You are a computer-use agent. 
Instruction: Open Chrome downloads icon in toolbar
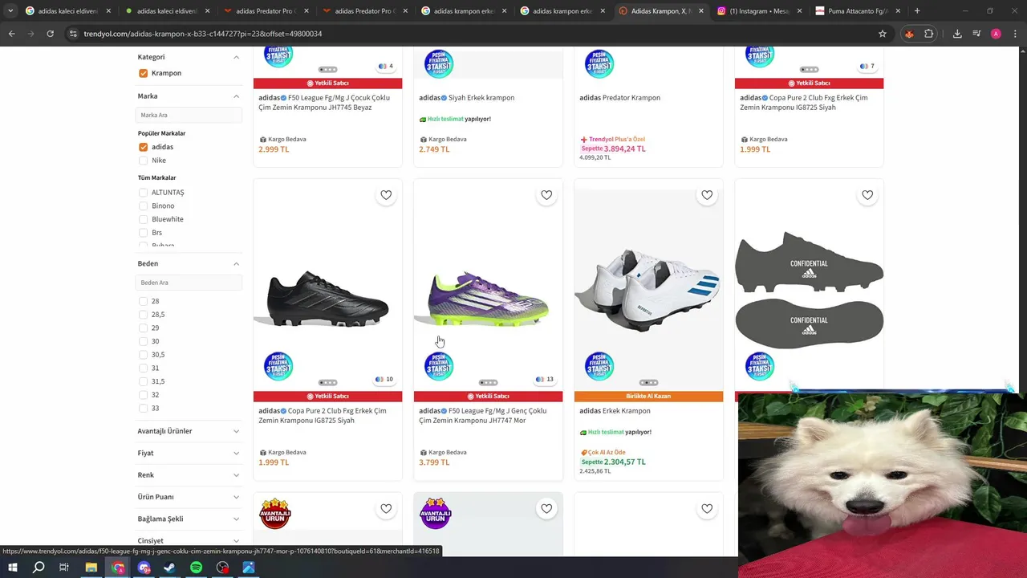pos(957,34)
